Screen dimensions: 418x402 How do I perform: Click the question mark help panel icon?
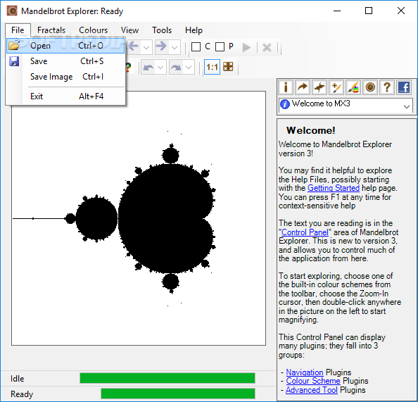coord(387,87)
